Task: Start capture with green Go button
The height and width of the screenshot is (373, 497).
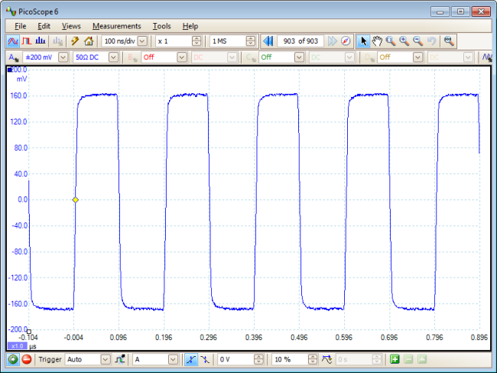Action: (x=13, y=359)
